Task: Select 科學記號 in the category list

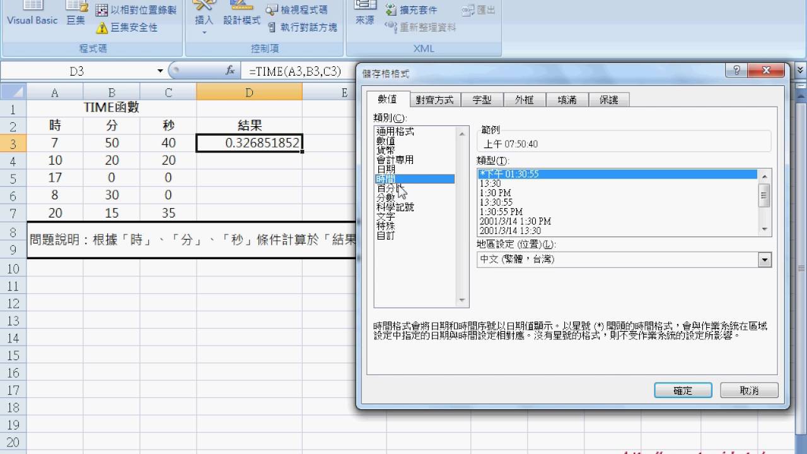Action: click(x=414, y=207)
